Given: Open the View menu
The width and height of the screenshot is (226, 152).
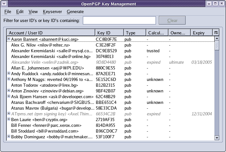Looking at the screenshot, I should [x=33, y=11].
